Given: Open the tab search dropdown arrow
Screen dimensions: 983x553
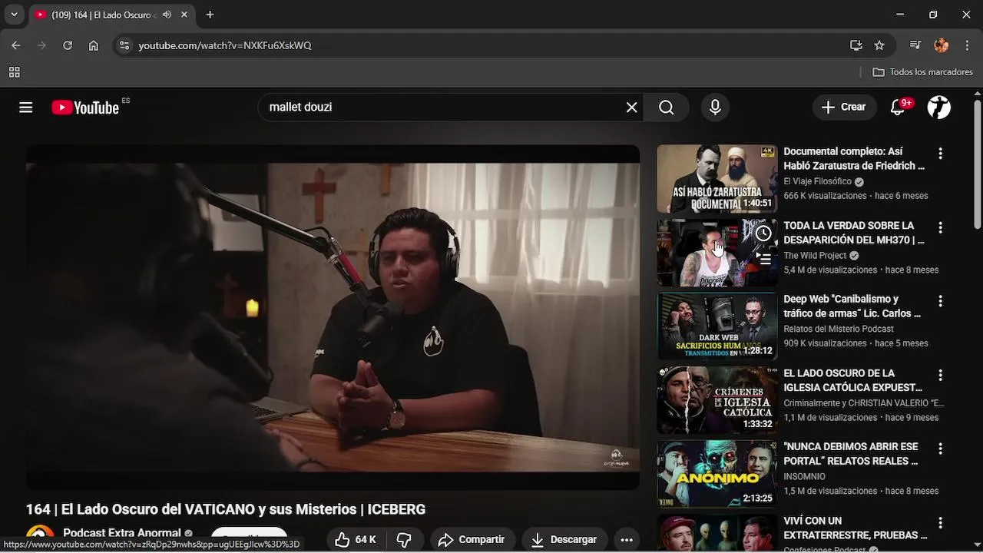Looking at the screenshot, I should point(14,15).
